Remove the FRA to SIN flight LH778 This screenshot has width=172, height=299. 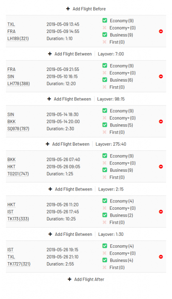point(161,76)
